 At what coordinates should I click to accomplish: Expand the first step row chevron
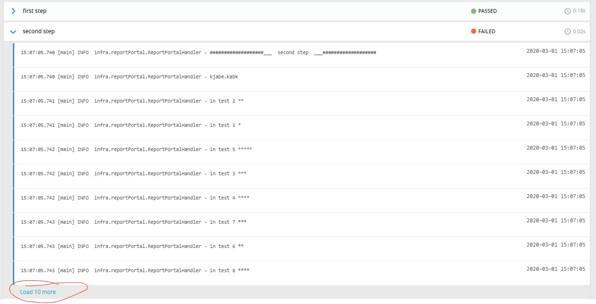[x=13, y=11]
